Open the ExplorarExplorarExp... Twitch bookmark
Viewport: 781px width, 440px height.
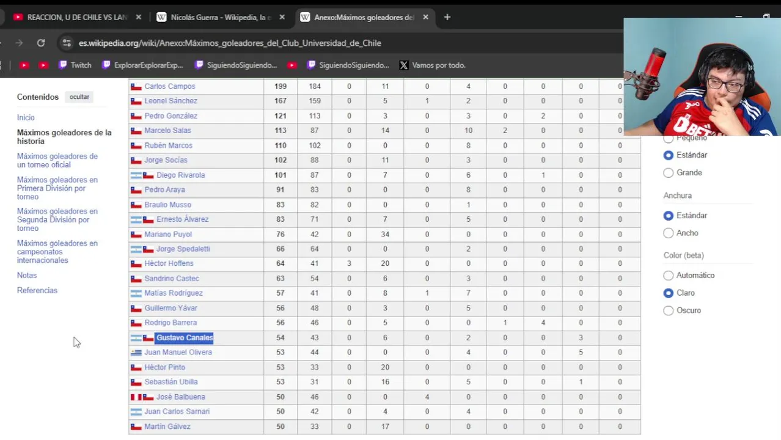tap(142, 65)
